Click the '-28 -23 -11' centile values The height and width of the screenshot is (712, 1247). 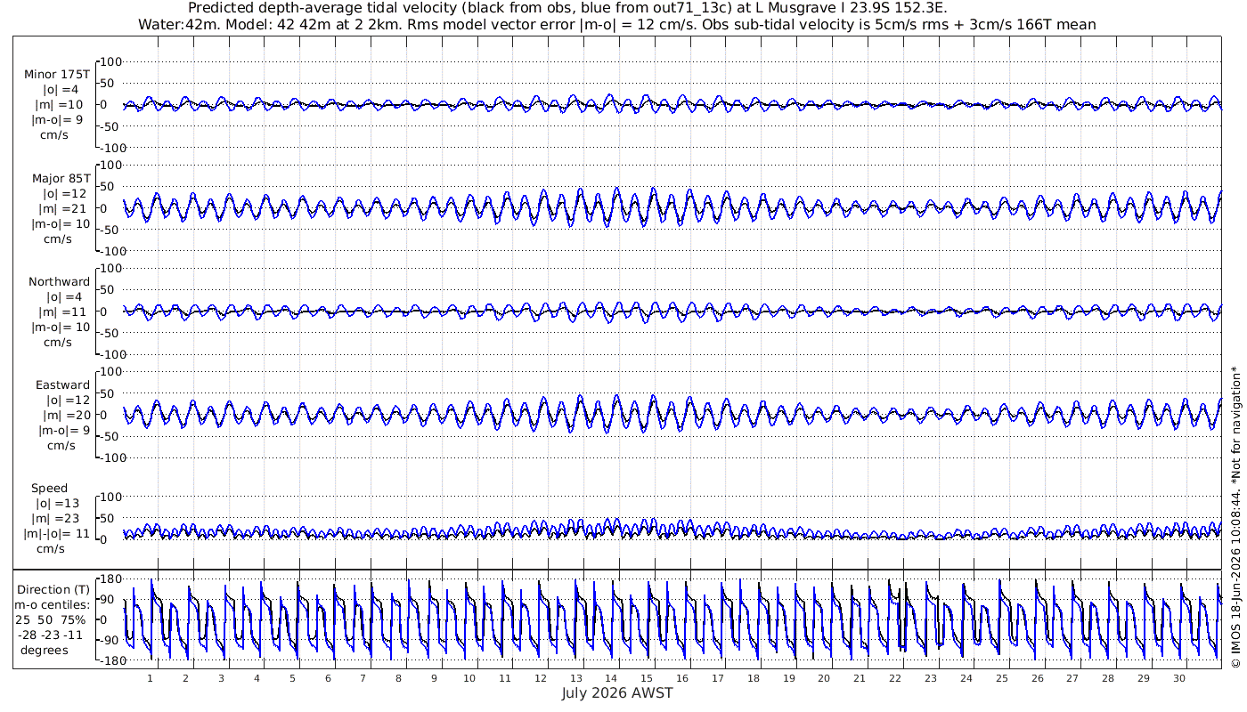(53, 635)
